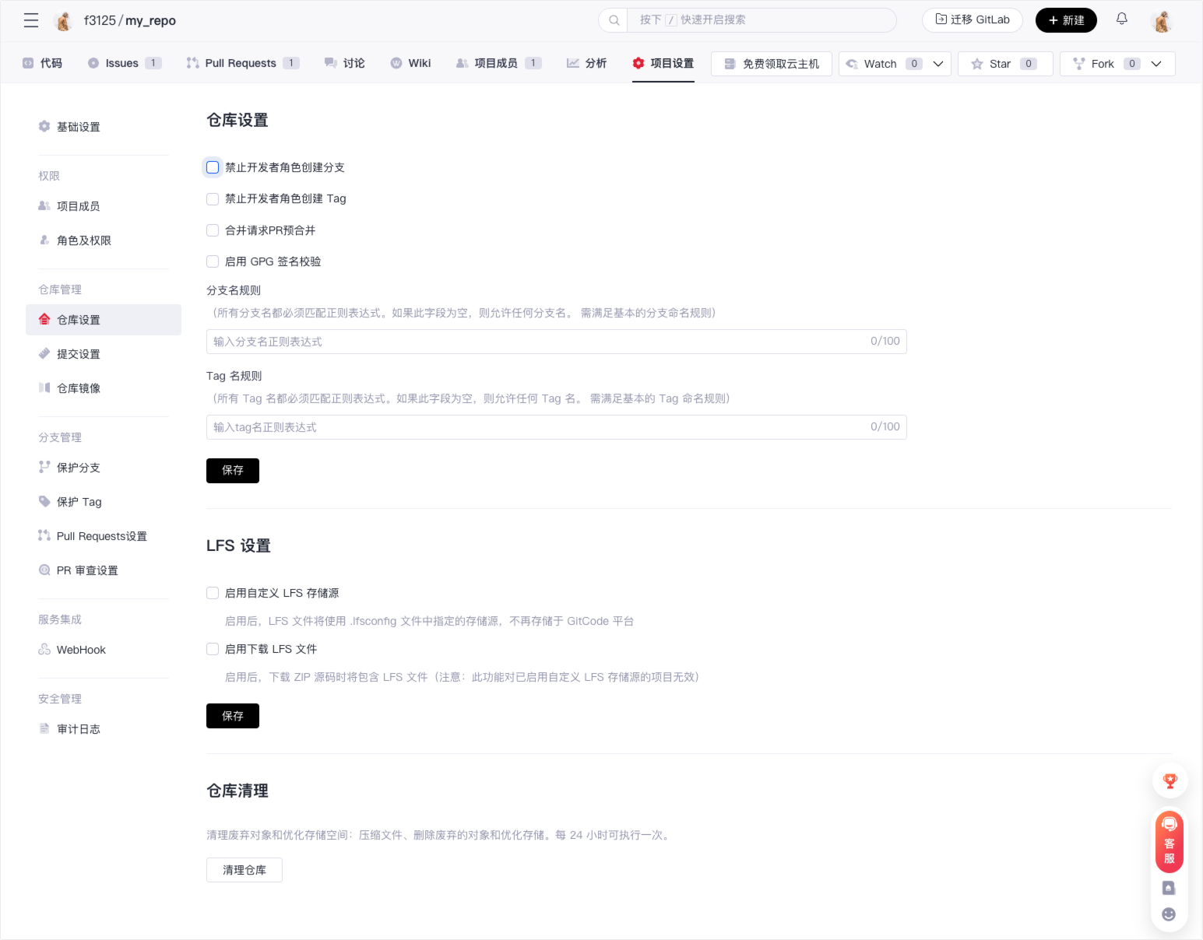Expand the Watch dropdown arrow
Viewport: 1203px width, 940px height.
pos(938,64)
